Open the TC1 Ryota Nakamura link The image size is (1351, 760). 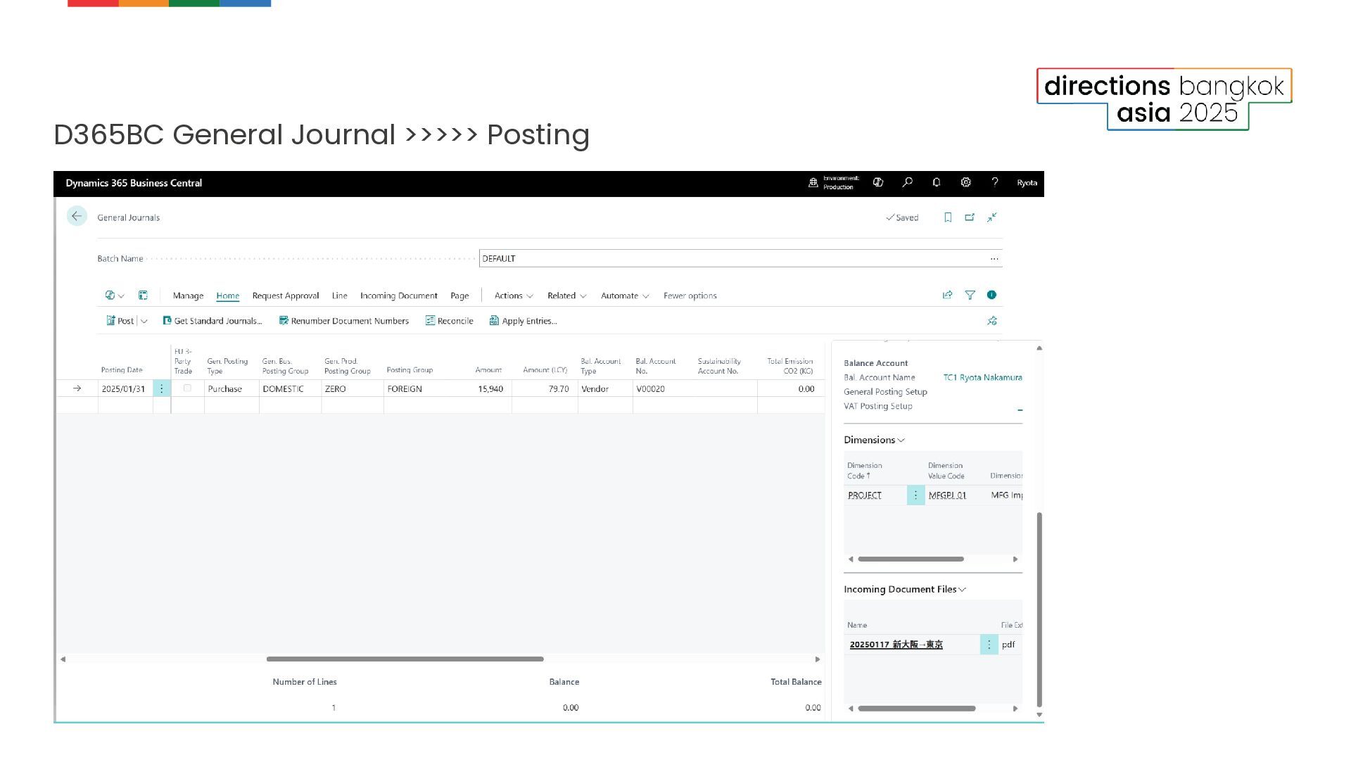(982, 377)
